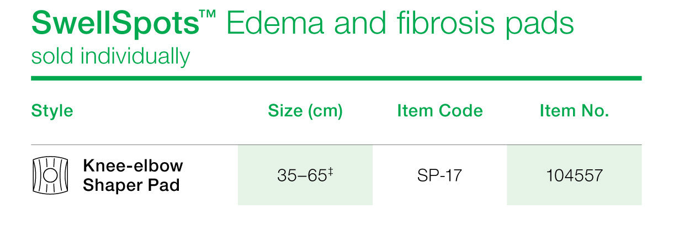Click the light-green shaded Item No. cell background
The image size is (684, 230).
click(574, 175)
